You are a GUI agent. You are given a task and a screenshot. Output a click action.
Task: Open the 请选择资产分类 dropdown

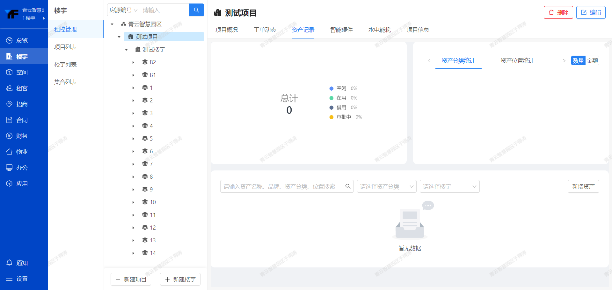386,187
